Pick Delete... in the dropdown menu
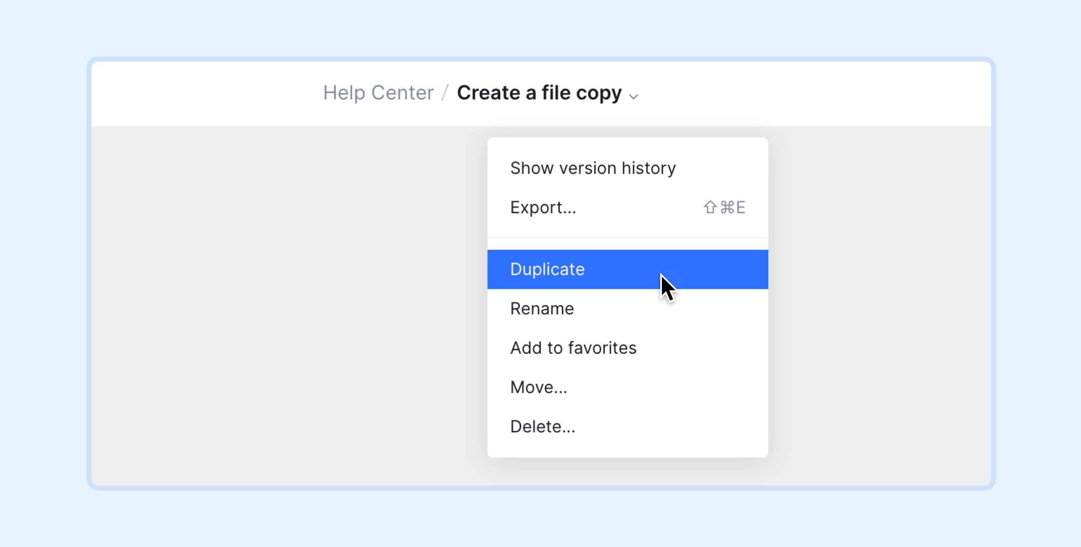Image resolution: width=1081 pixels, height=547 pixels. click(x=628, y=426)
